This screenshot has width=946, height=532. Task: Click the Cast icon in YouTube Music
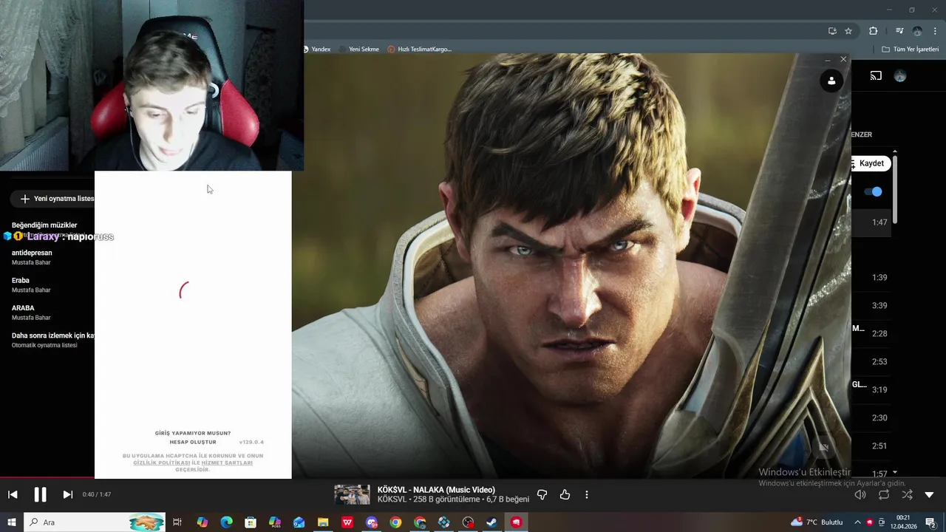click(876, 75)
